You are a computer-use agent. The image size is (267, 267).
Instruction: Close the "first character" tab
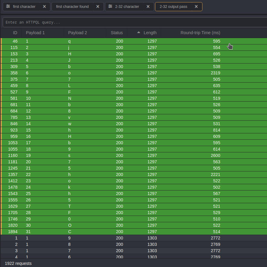pos(44,7)
